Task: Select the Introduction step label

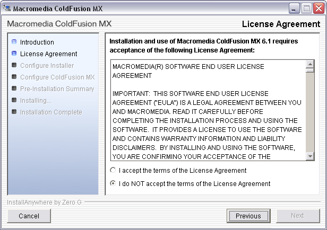Action: tap(37, 42)
